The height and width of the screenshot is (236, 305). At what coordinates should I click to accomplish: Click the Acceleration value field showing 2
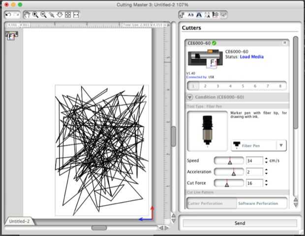(254, 172)
